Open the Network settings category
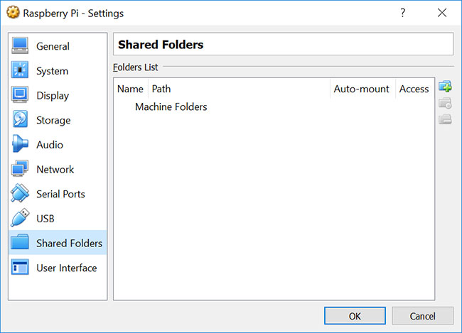 tap(58, 169)
